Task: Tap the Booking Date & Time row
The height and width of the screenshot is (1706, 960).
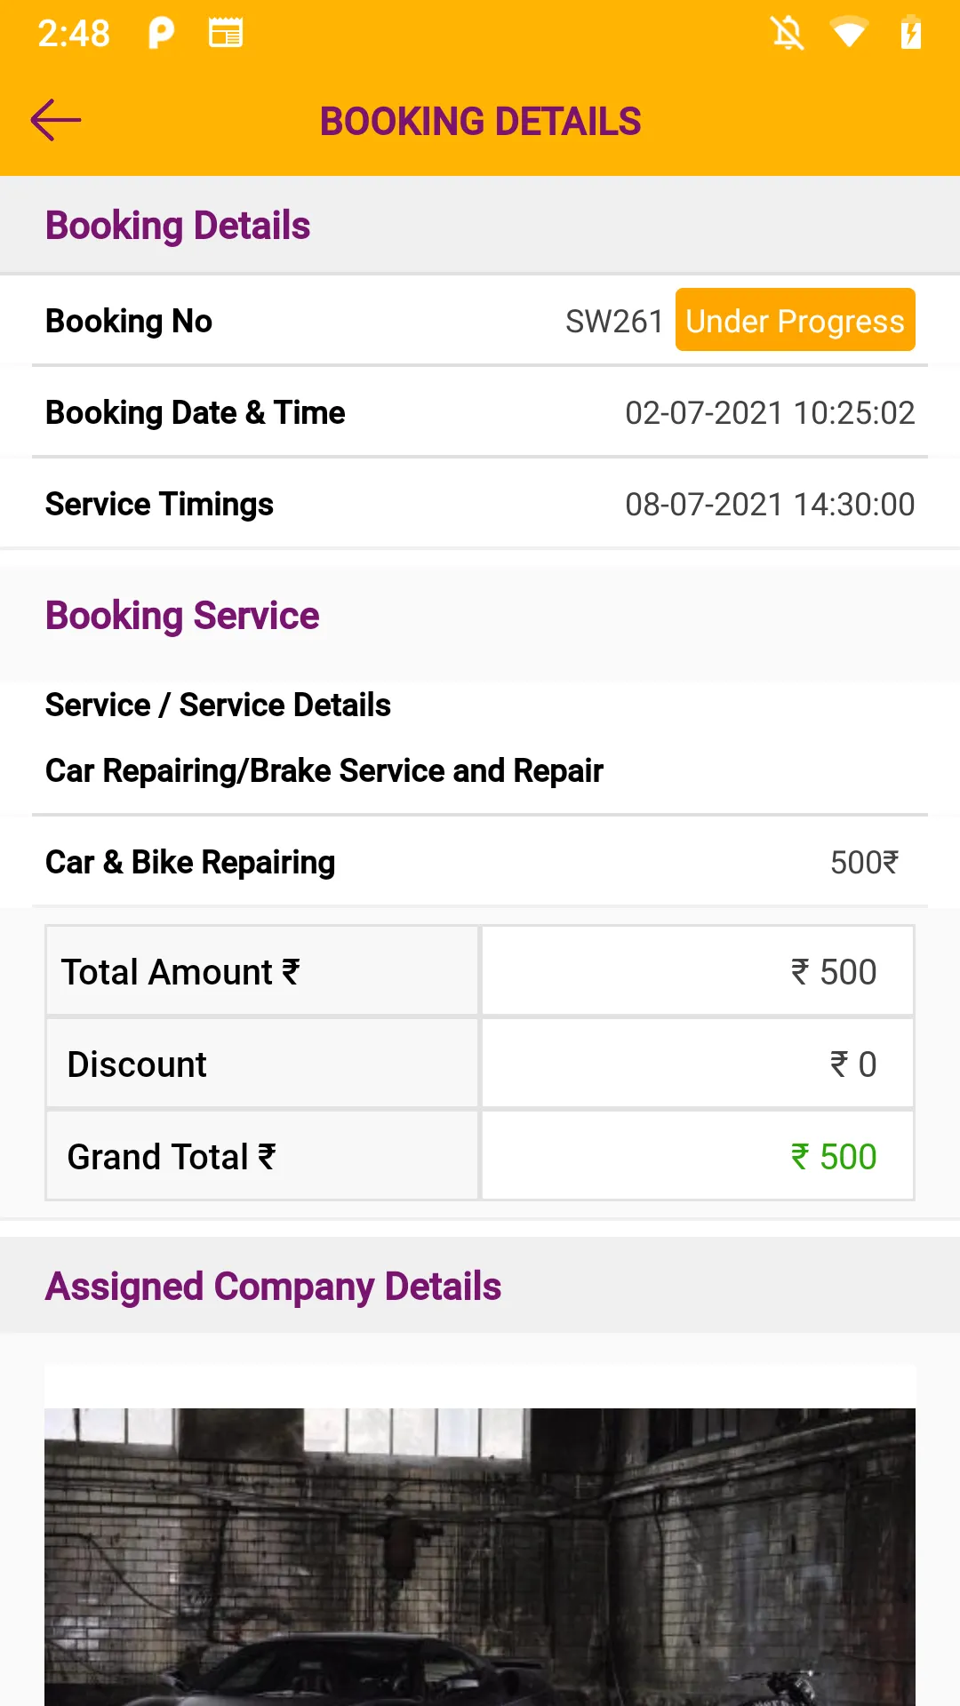Action: point(480,412)
